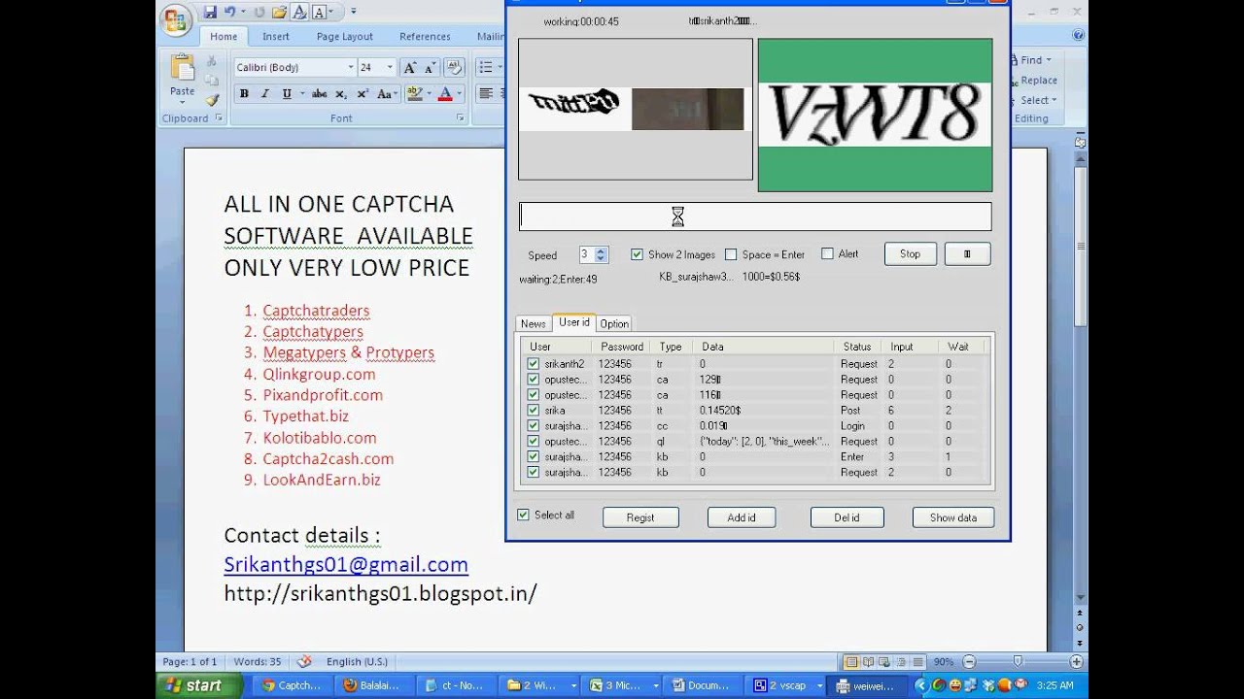Open the References ribbon tab
Image resolution: width=1244 pixels, height=699 pixels.
tap(425, 37)
